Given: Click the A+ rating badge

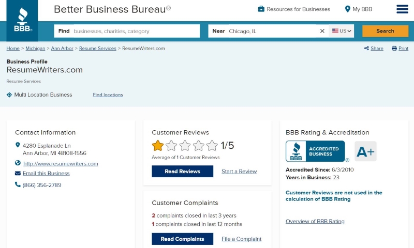Looking at the screenshot, I should click(x=365, y=151).
